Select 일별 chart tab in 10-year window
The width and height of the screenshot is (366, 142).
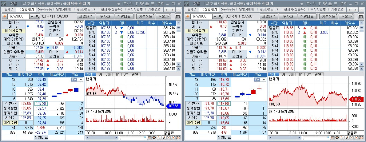point(318,74)
